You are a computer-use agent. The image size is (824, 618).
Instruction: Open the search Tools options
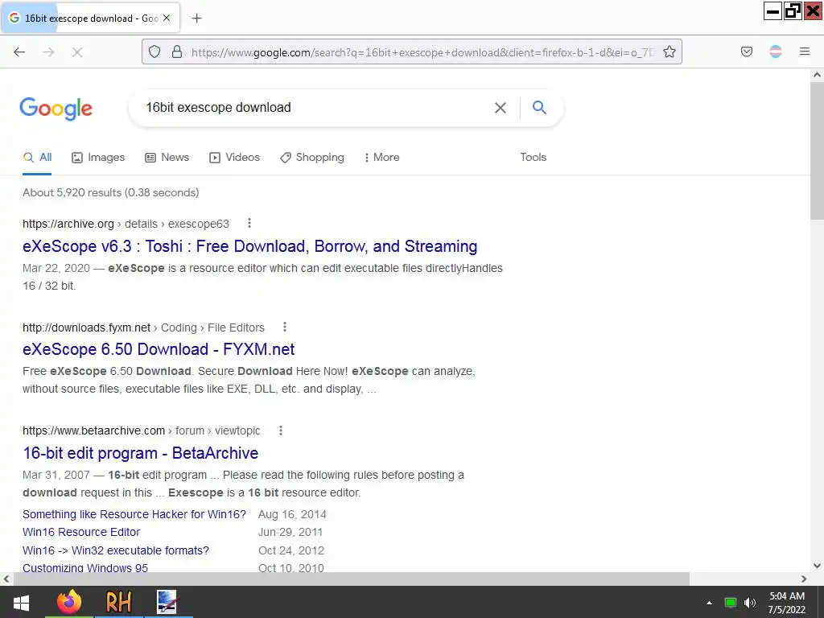(534, 157)
